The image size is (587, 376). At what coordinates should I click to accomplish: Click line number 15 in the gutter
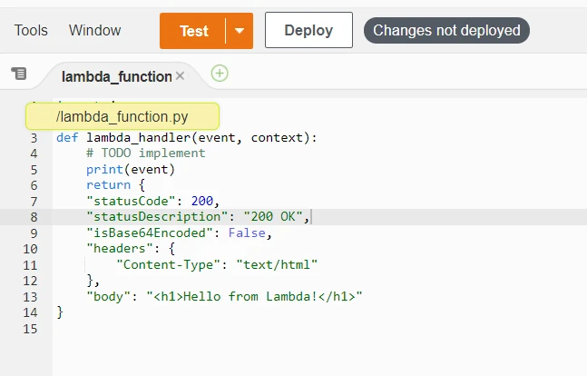[x=30, y=328]
